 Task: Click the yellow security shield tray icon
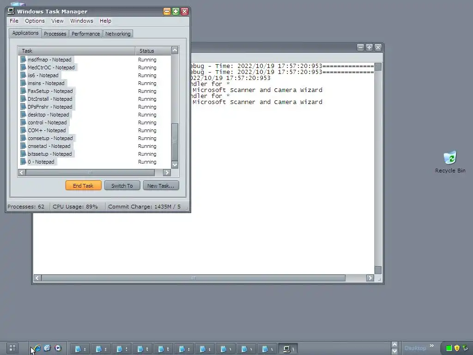click(457, 348)
